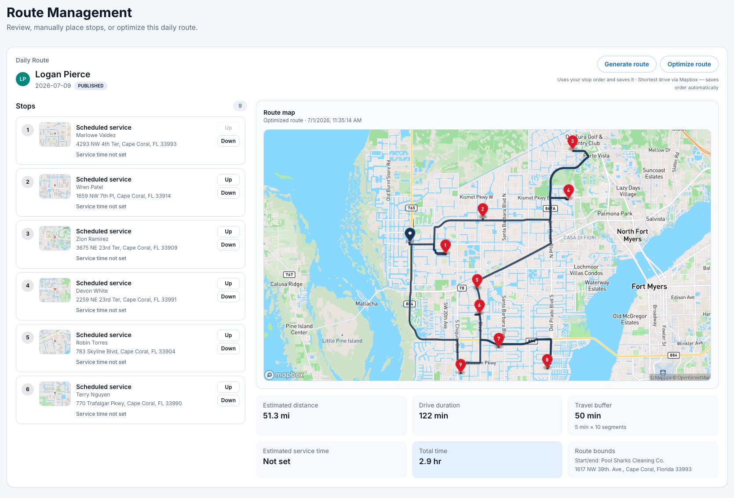Click map pin number 4
Viewport: 734px width, 498px height.
pyautogui.click(x=568, y=191)
